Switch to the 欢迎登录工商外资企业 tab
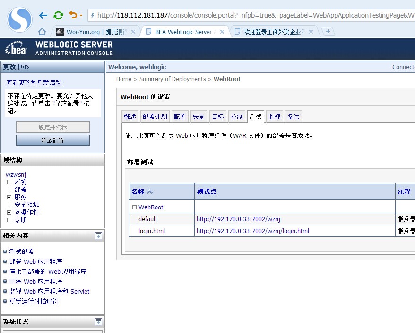This screenshot has width=415, height=333. 272,32
